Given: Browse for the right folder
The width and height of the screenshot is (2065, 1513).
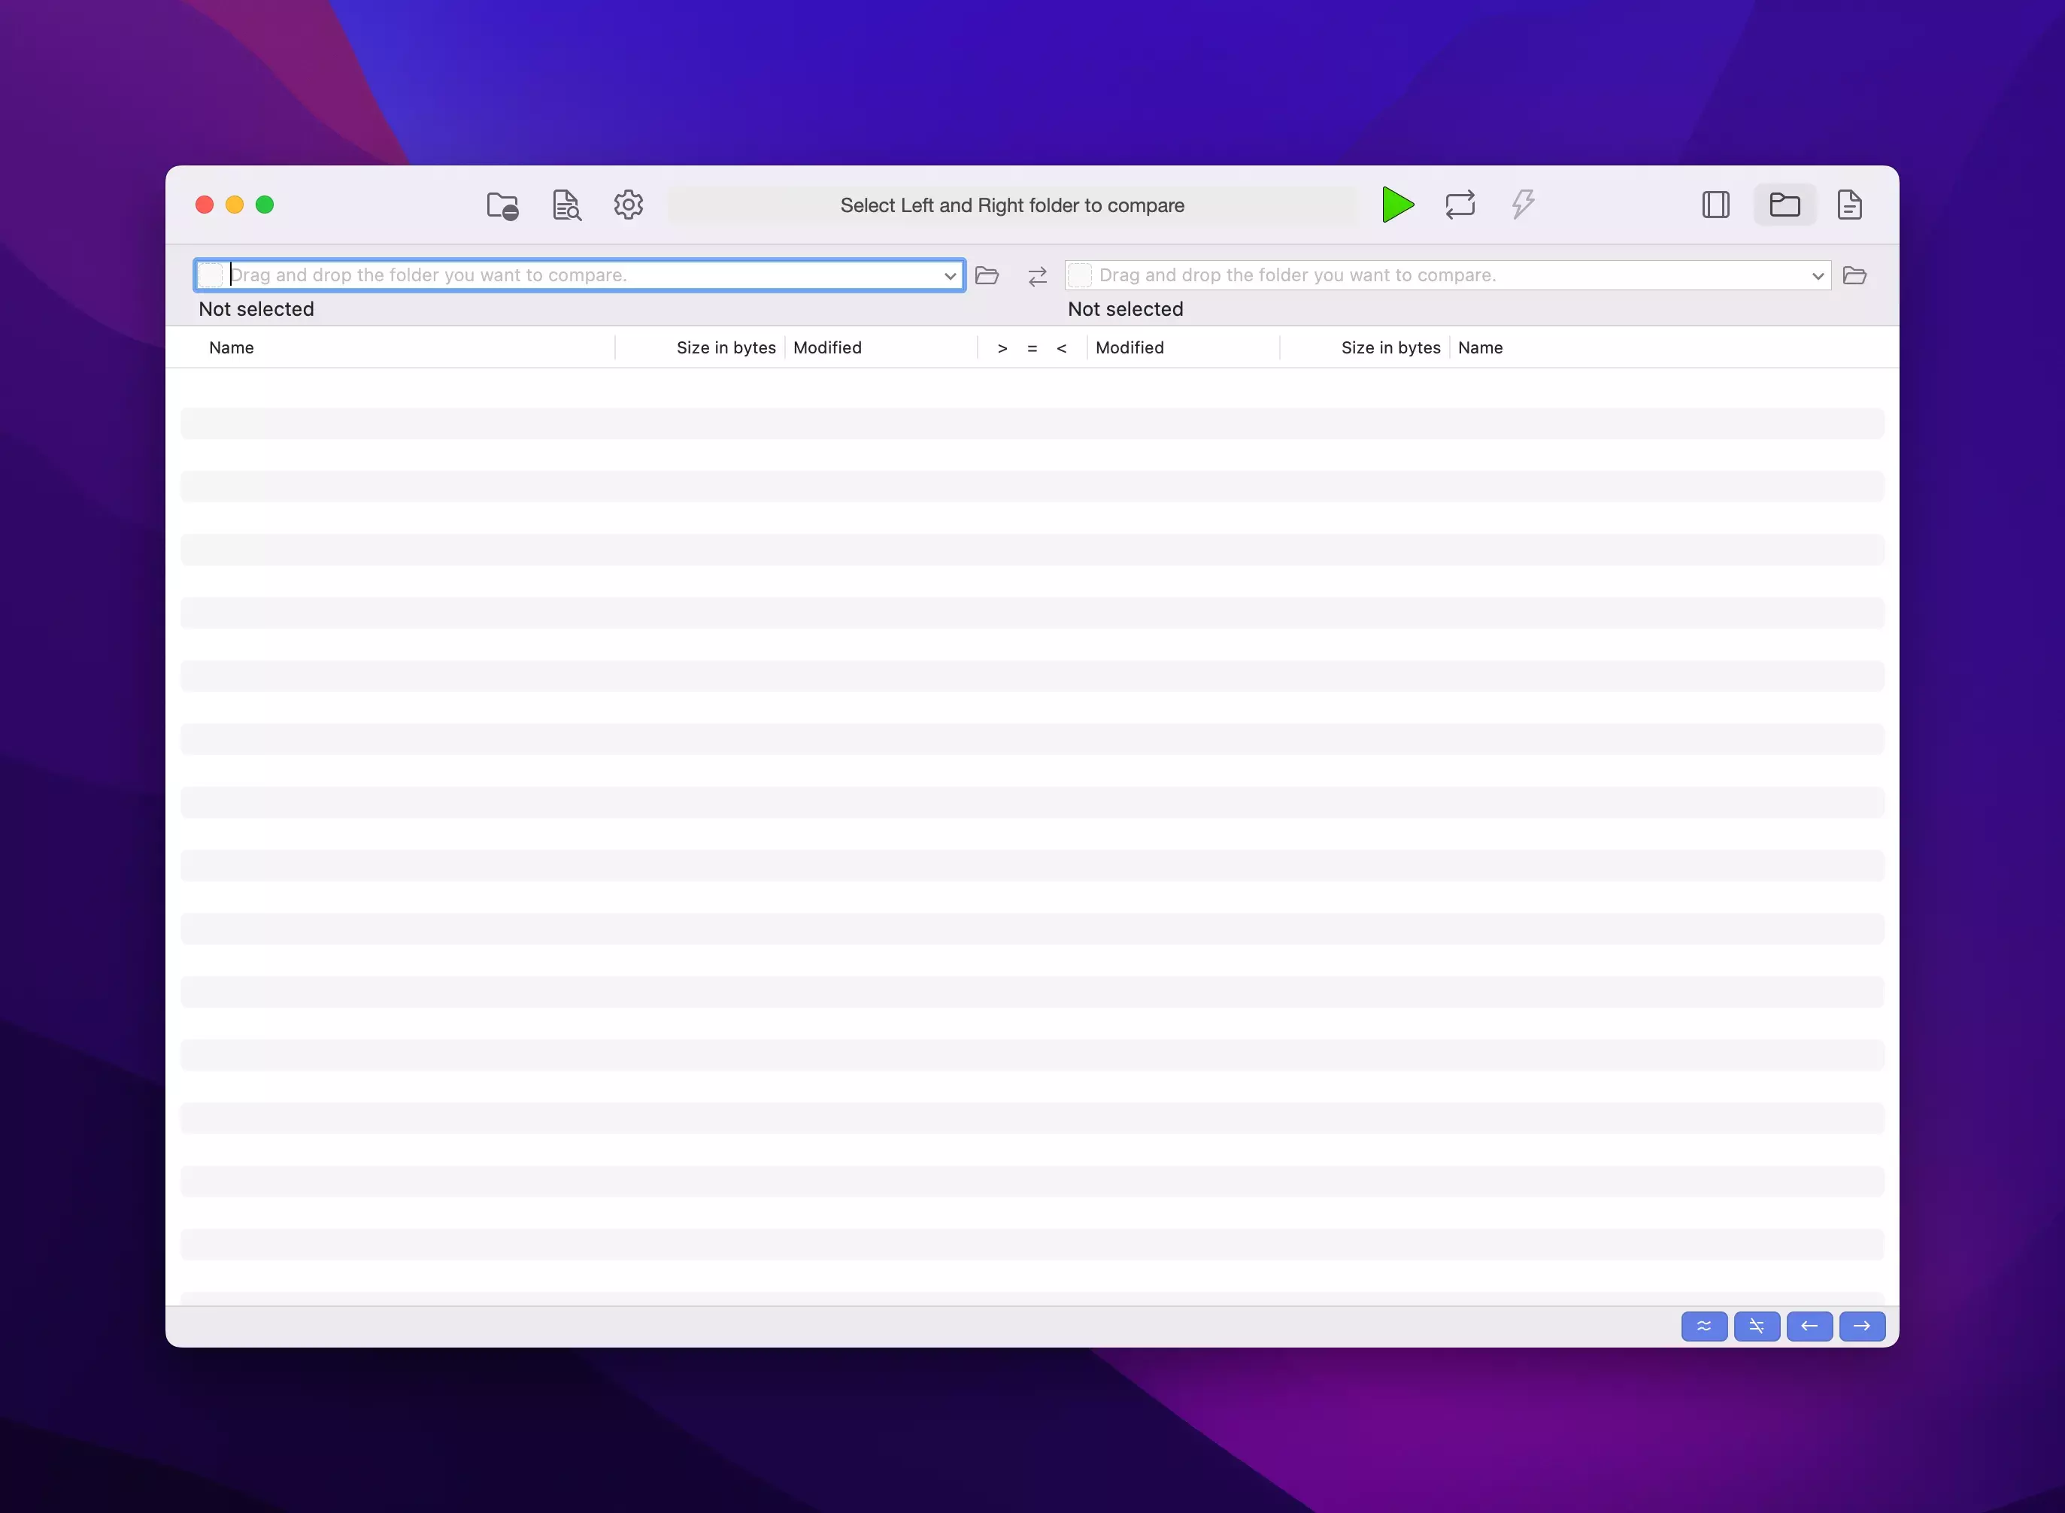Looking at the screenshot, I should 1854,276.
